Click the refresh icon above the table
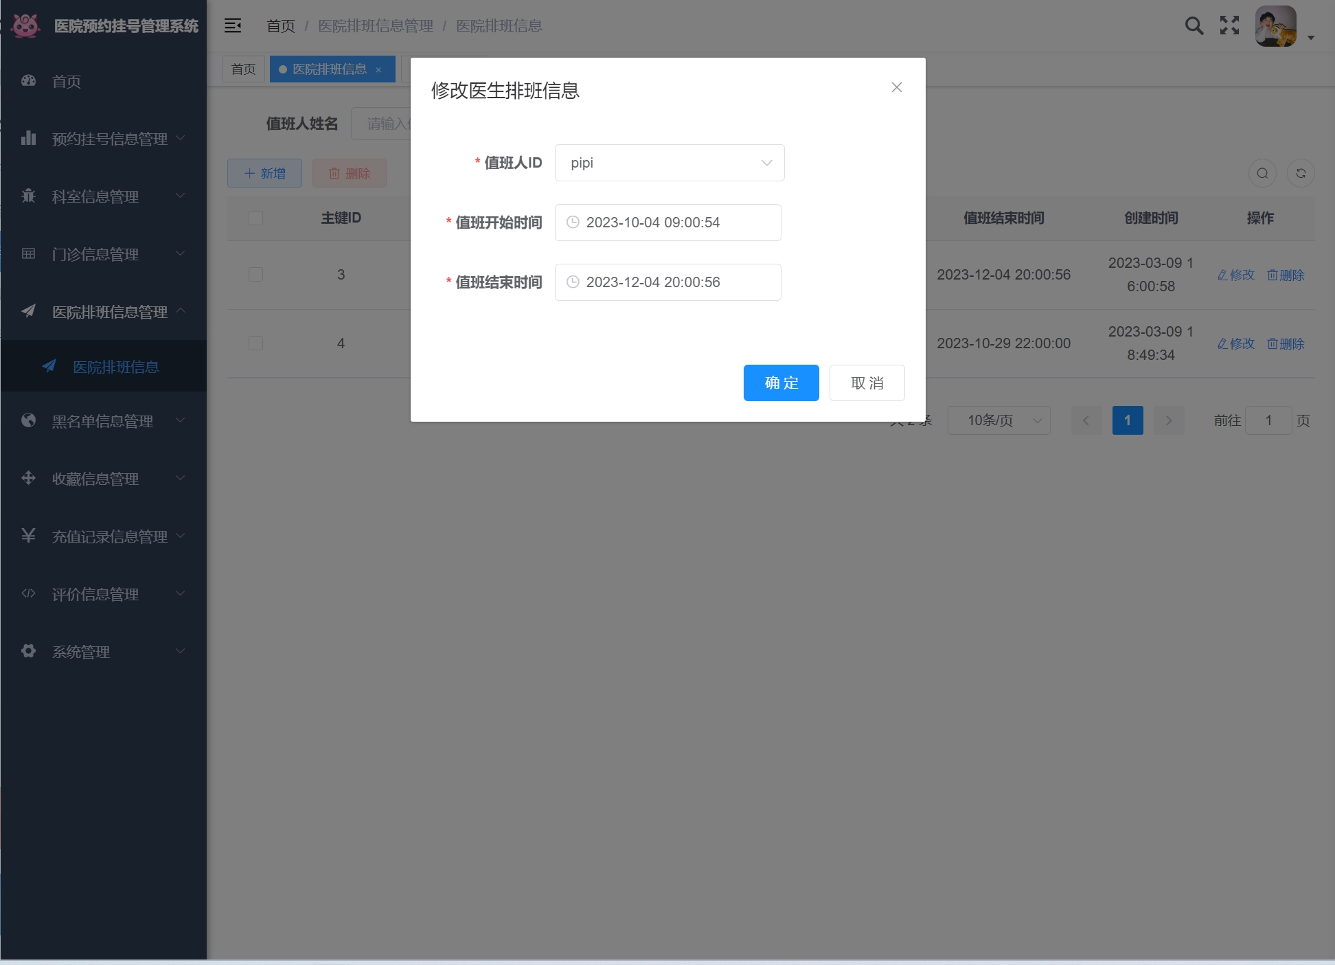 pos(1301,173)
